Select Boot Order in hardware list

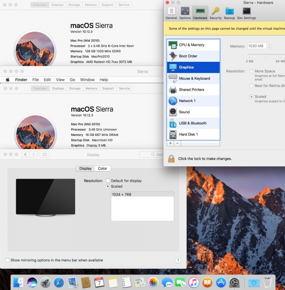coord(193,56)
